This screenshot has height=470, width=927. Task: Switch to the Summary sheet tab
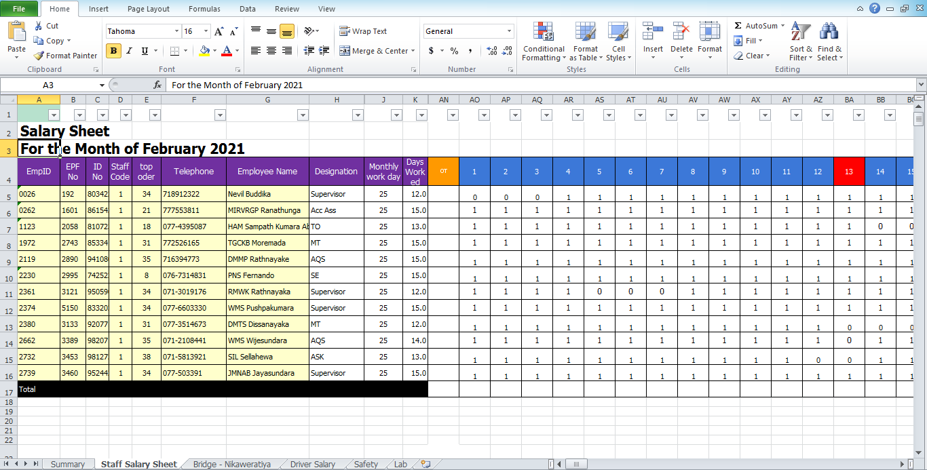click(67, 464)
